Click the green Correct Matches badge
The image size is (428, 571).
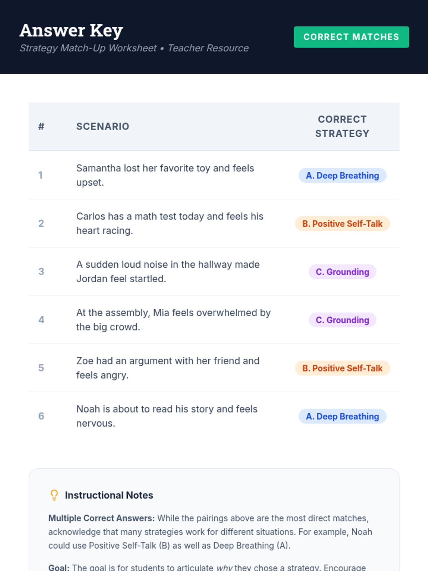coord(351,37)
